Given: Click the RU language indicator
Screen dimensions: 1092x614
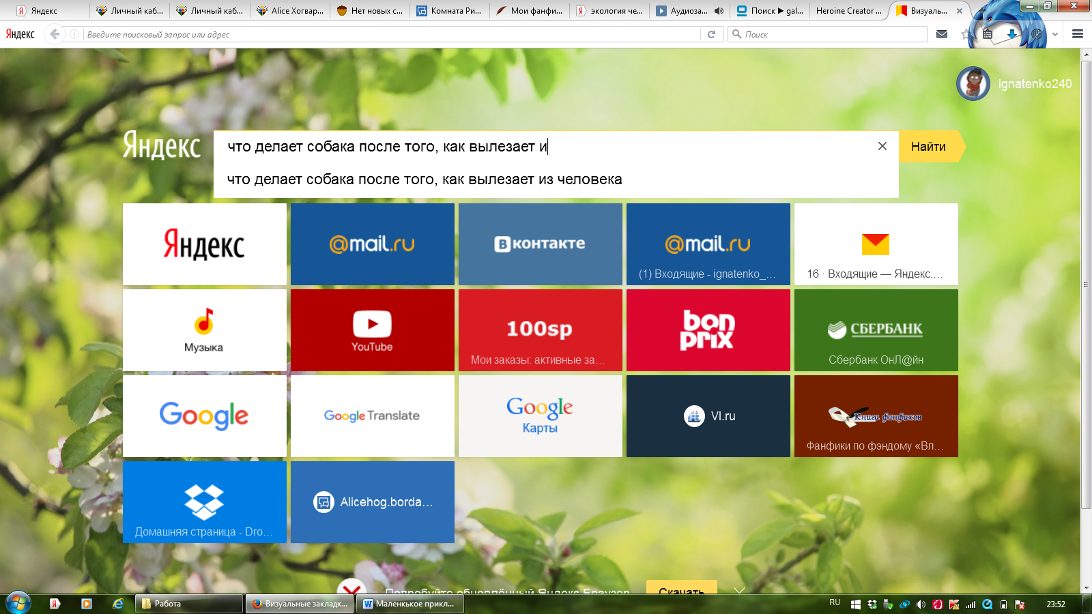Looking at the screenshot, I should point(835,602).
